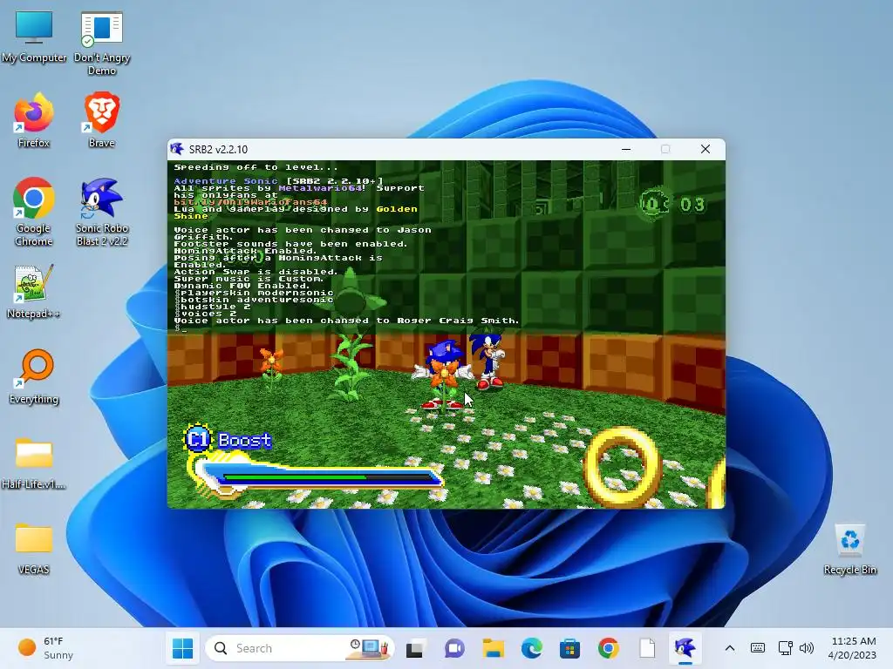Click 'Action Swap is disabled.' console line
The height and width of the screenshot is (669, 893).
pos(256,272)
